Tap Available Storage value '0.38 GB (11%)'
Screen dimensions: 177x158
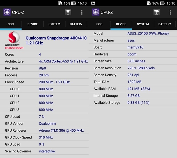click(138, 102)
